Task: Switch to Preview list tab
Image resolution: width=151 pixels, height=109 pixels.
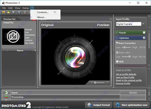Action: tap(10, 19)
